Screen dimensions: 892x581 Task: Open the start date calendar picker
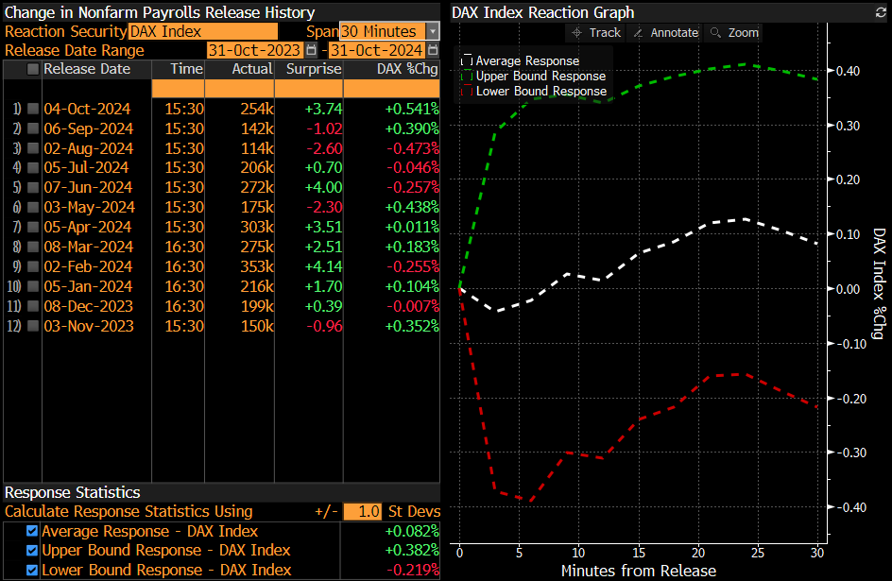point(311,50)
